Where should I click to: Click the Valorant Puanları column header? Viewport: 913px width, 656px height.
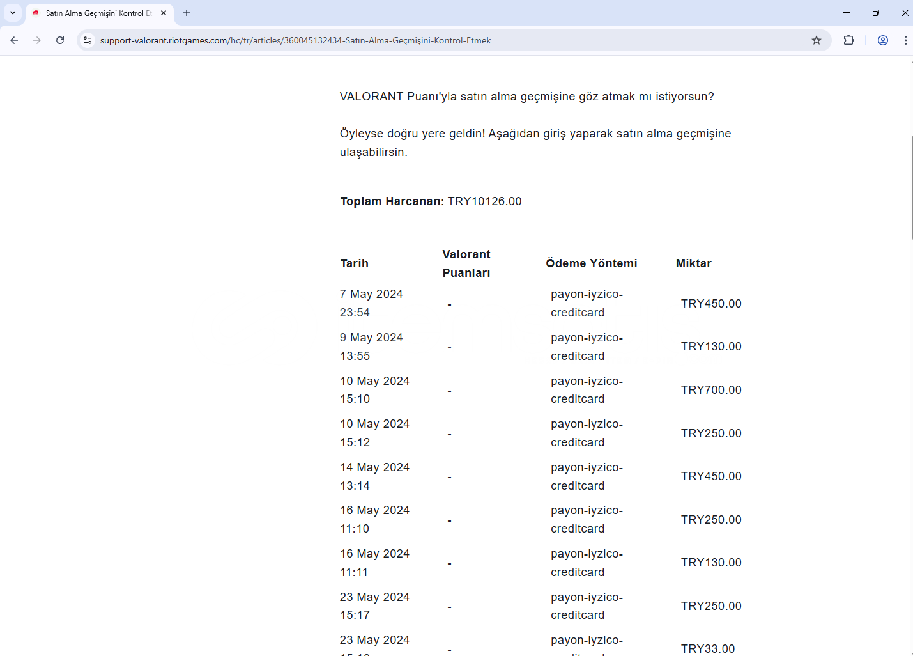click(466, 263)
